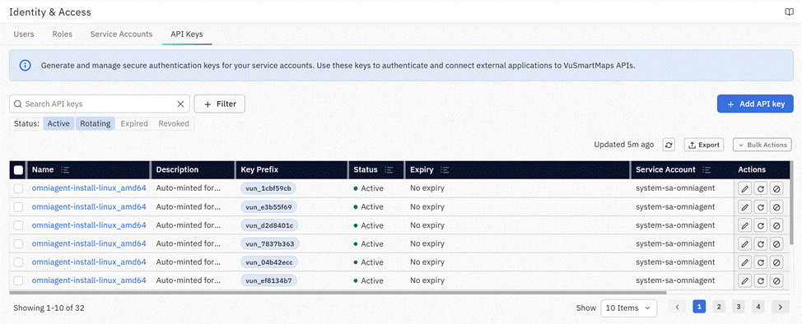Refresh the API keys list

[669, 145]
